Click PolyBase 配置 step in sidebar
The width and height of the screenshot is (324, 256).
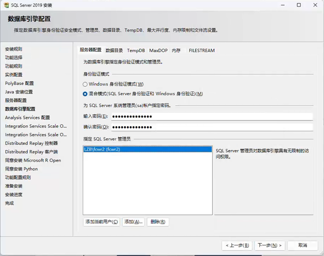(19, 83)
